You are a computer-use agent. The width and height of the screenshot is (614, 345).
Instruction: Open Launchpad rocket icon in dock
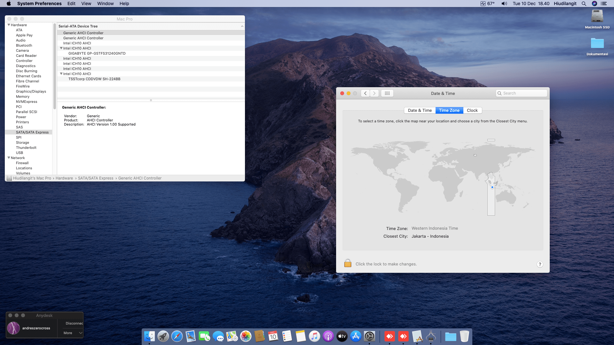coord(163,336)
